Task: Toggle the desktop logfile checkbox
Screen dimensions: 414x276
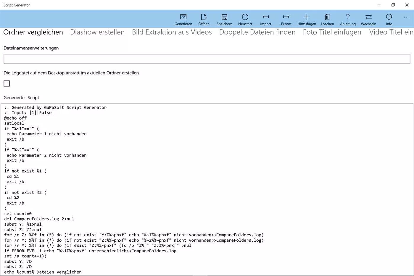Action: (x=7, y=83)
